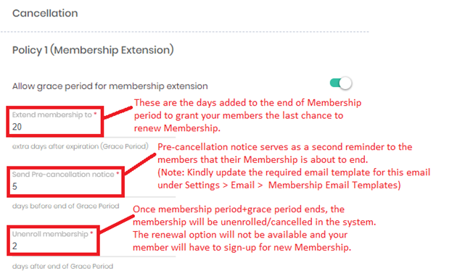452x276 pixels.
Task: Click the Settings > Email > Membership Email Templates note
Action: [279, 185]
